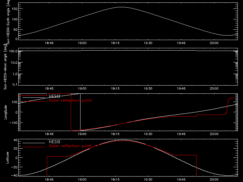Click the 19:45 tick label of Longitude panel
This screenshot has width=243, height=182.
[x=181, y=134]
